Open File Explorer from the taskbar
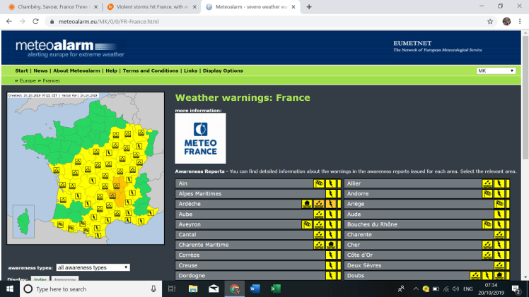Viewport: 529px width, 297px height. click(x=193, y=289)
